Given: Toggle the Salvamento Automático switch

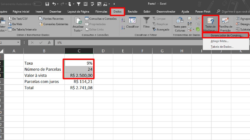Looking at the screenshot, I should pos(37,4).
